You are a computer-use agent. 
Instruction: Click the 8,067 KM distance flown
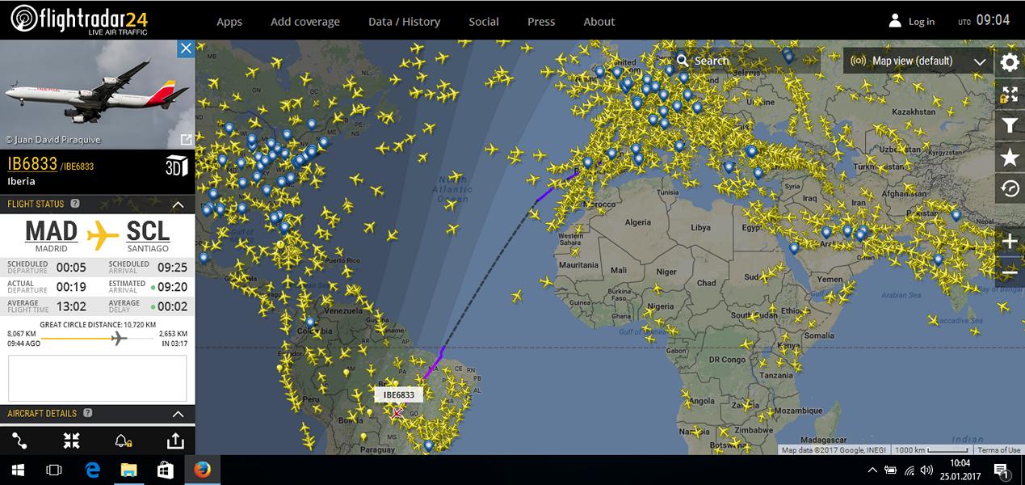click(21, 333)
